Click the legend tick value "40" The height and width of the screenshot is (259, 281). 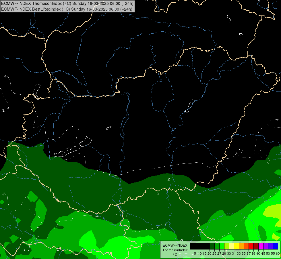[x=258, y=254]
